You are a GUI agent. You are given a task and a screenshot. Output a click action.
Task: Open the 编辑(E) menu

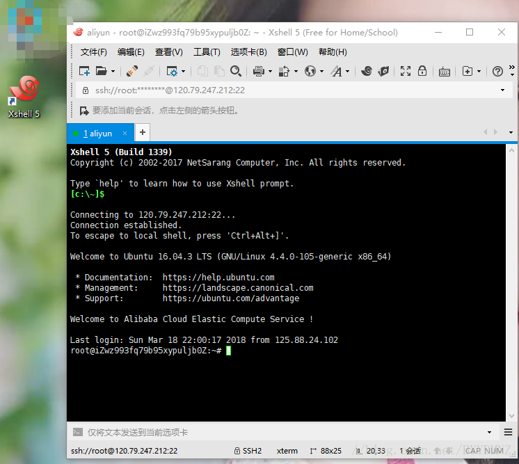pyautogui.click(x=131, y=52)
